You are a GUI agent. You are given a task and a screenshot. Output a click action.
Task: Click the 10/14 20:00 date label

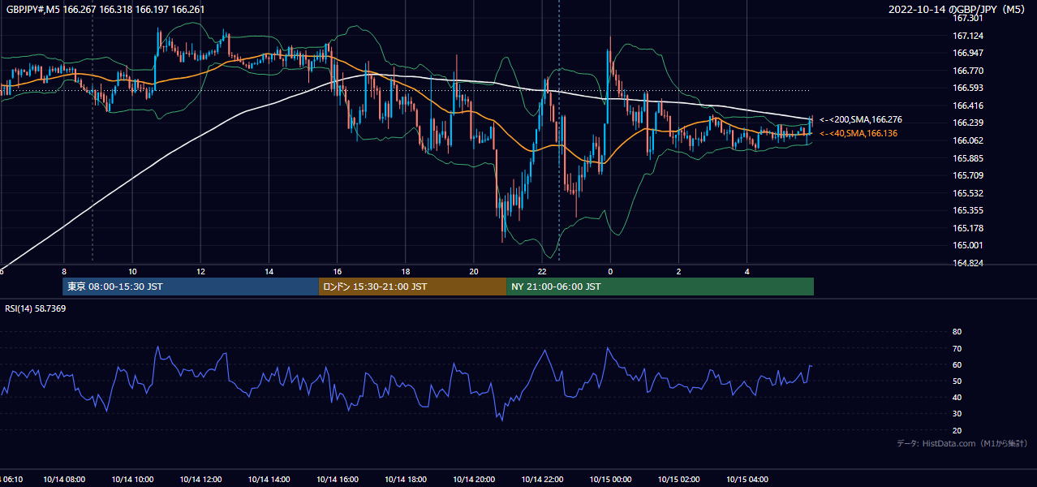(x=474, y=480)
